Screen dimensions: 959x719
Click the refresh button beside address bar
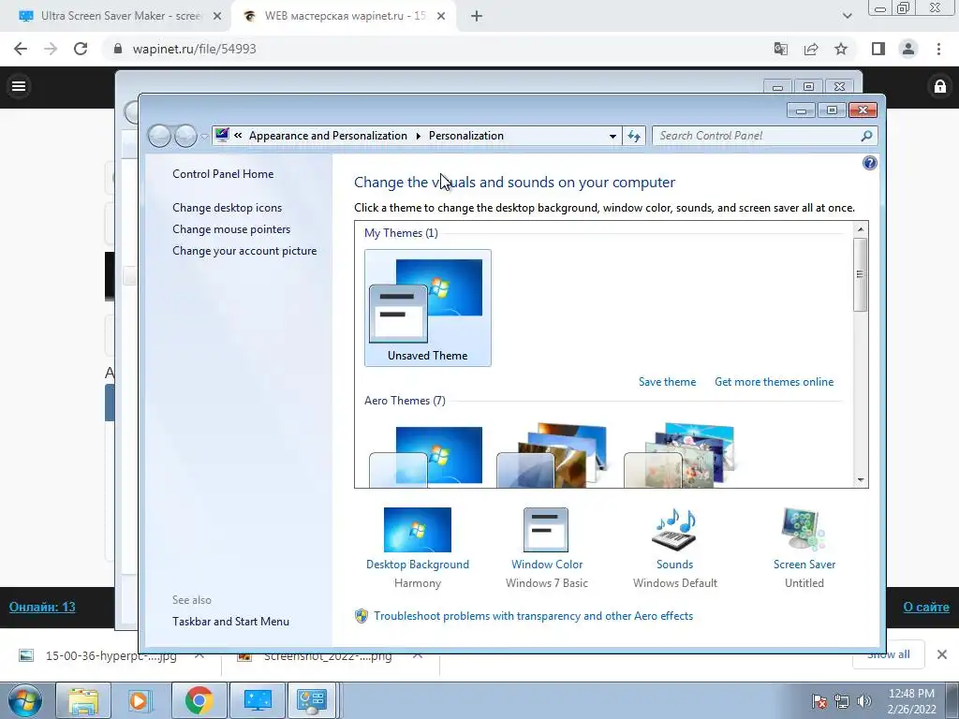click(634, 136)
